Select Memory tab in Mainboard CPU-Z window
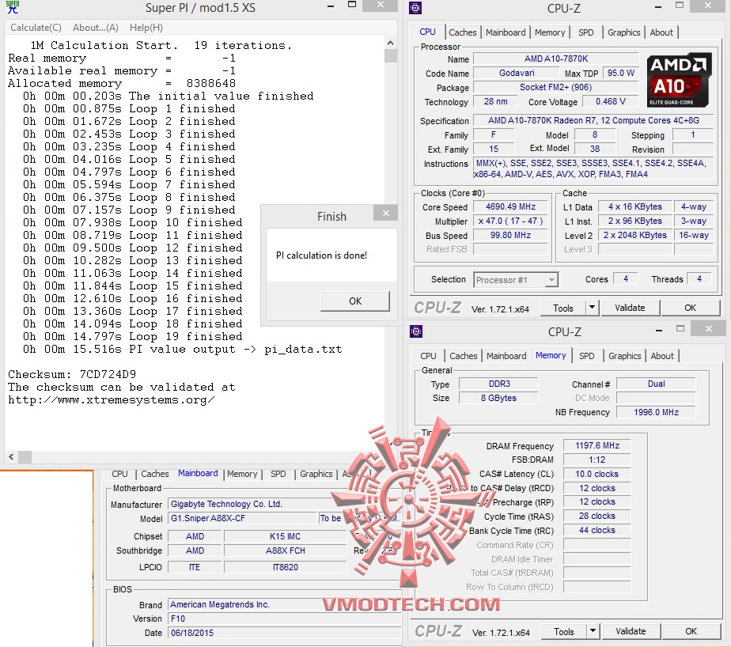Viewport: 731px width, 647px height. 242,474
